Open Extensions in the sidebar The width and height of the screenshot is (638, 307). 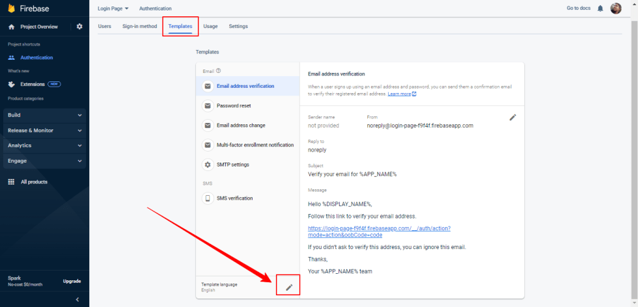click(33, 84)
